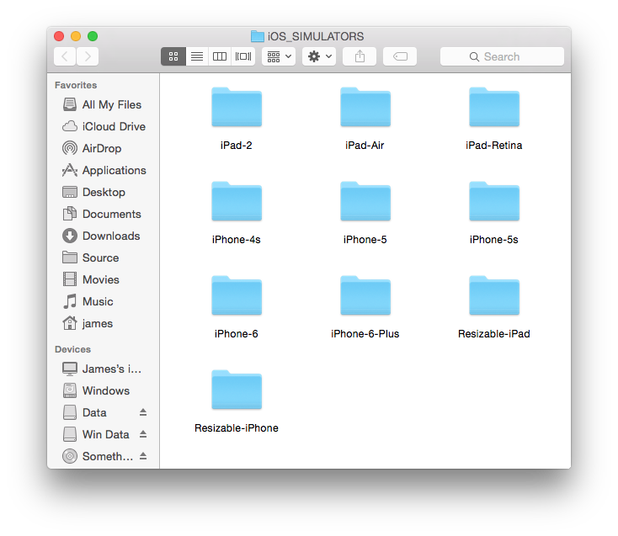Select Source folder in sidebar

[x=104, y=257]
